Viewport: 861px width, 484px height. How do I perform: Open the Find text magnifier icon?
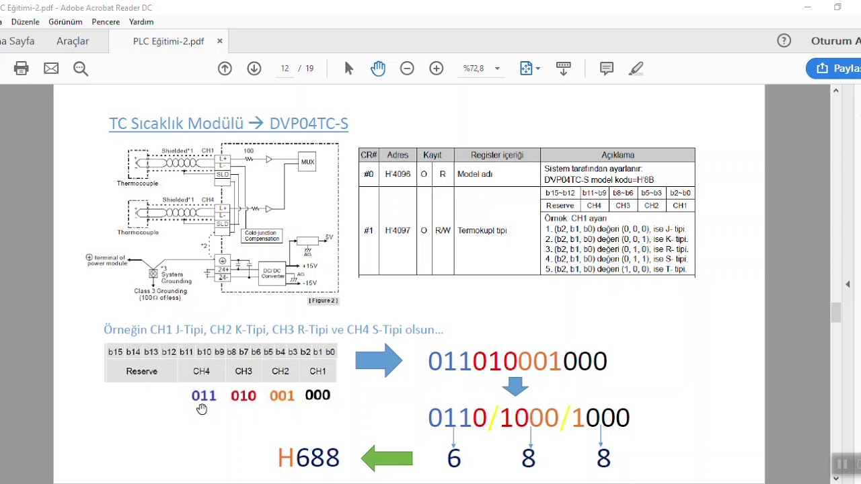tap(81, 68)
